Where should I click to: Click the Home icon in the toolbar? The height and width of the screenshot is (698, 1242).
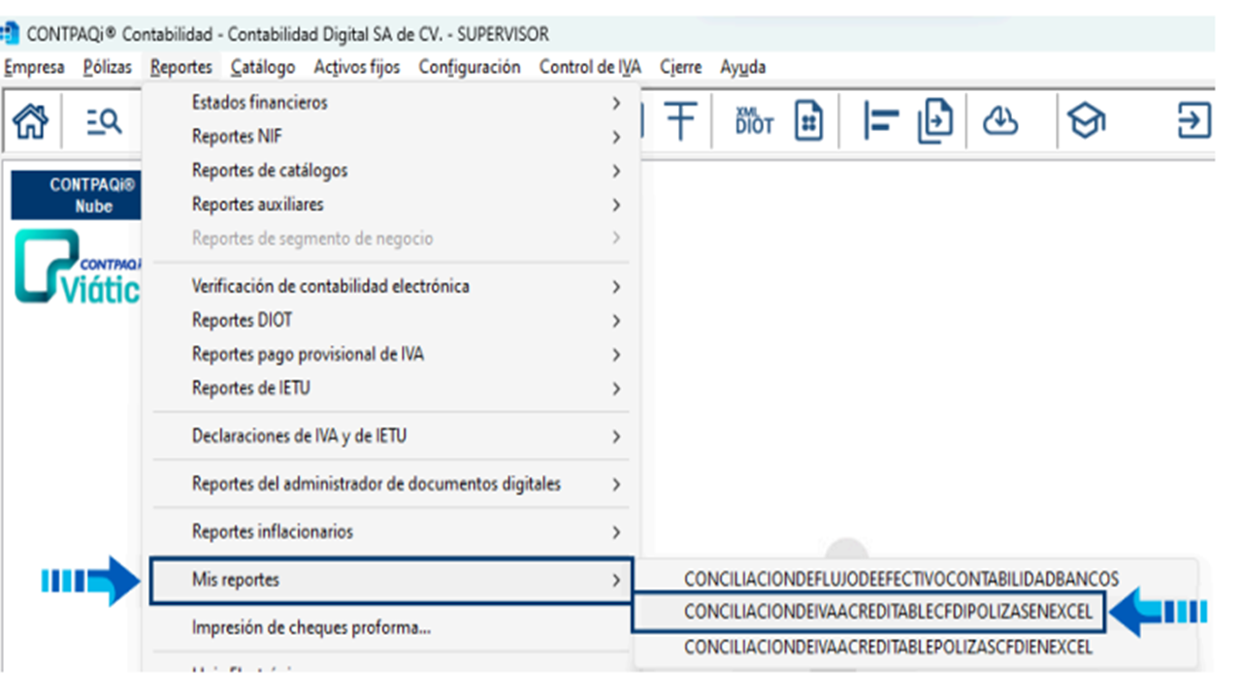(x=30, y=122)
